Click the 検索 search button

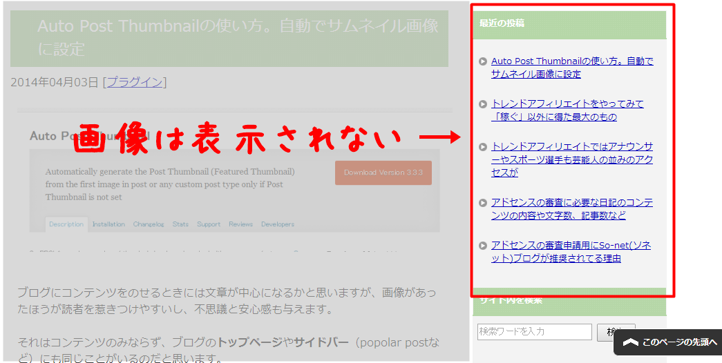[616, 332]
